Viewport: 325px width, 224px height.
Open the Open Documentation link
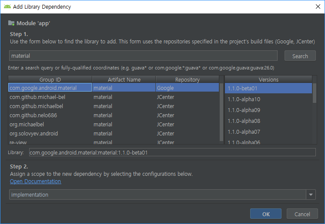35,181
